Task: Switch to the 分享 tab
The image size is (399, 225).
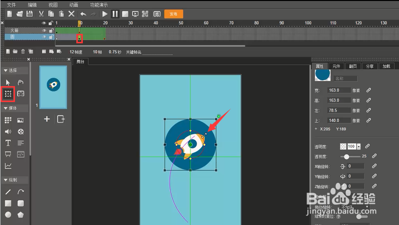Action: (370, 66)
